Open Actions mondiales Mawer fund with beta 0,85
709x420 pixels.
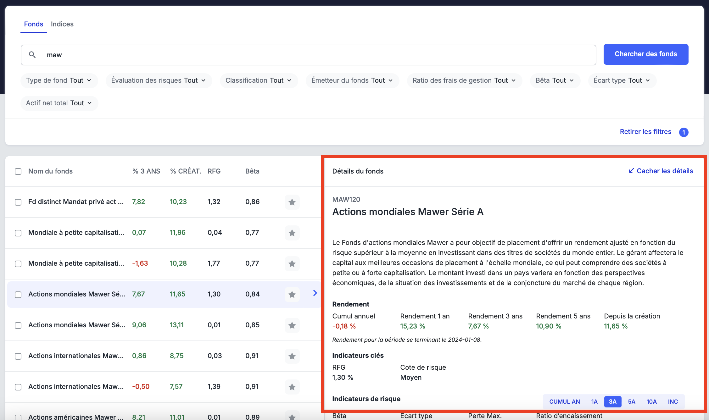(x=163, y=325)
